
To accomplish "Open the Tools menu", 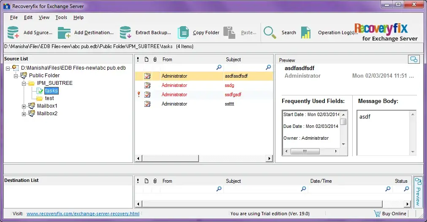I will pyautogui.click(x=61, y=17).
